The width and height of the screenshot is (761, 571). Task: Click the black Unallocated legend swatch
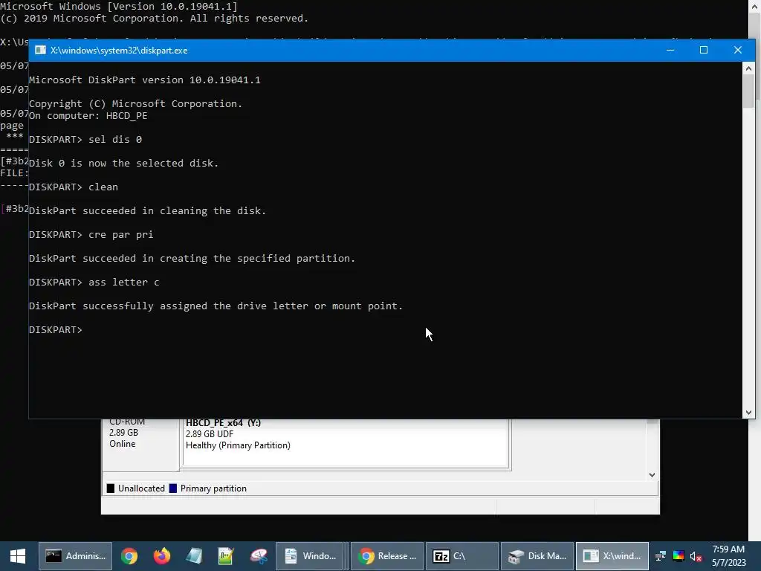(x=111, y=488)
